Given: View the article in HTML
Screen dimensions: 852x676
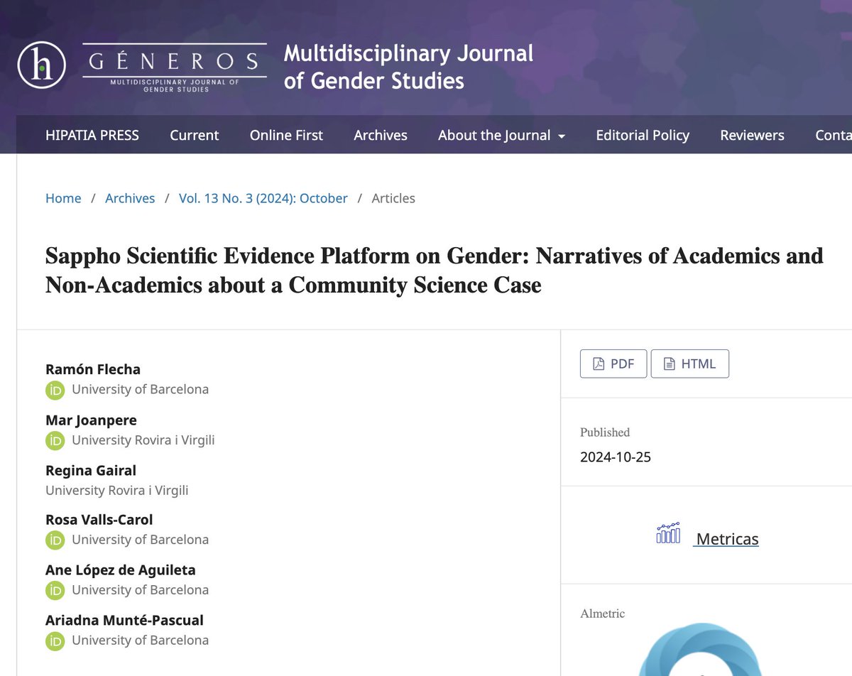Looking at the screenshot, I should 689,364.
